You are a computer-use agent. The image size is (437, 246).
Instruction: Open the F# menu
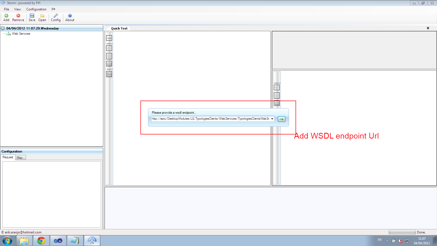point(53,9)
